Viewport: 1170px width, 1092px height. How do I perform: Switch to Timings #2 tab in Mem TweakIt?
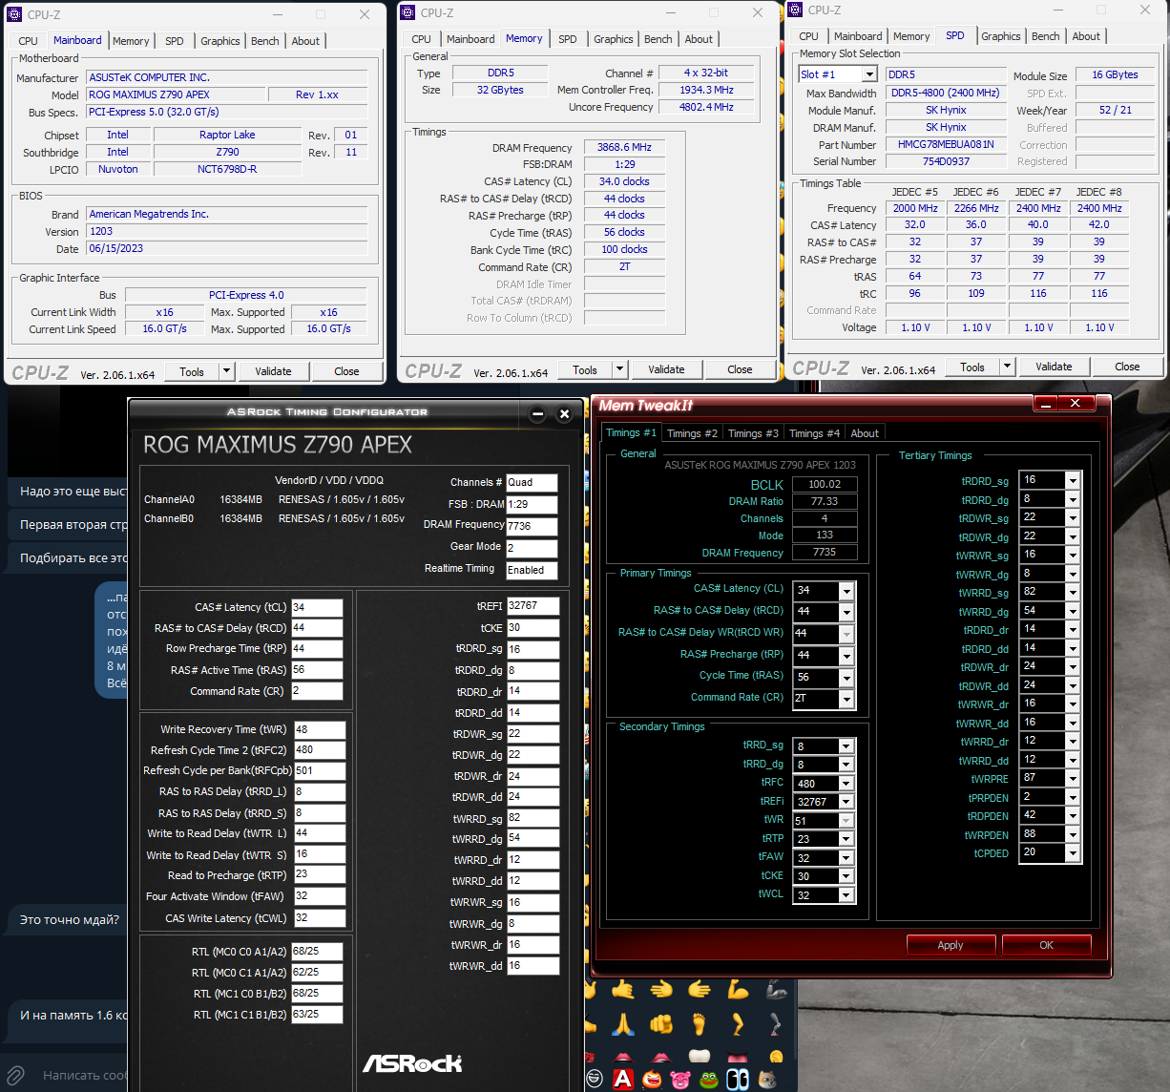pos(692,433)
